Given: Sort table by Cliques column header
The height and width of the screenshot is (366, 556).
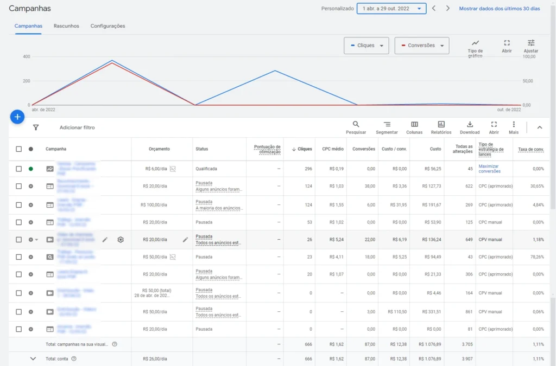Looking at the screenshot, I should [x=305, y=149].
